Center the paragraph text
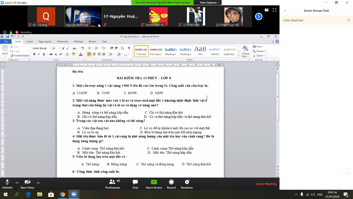Viewport: 353px width, 199px height. (94, 54)
